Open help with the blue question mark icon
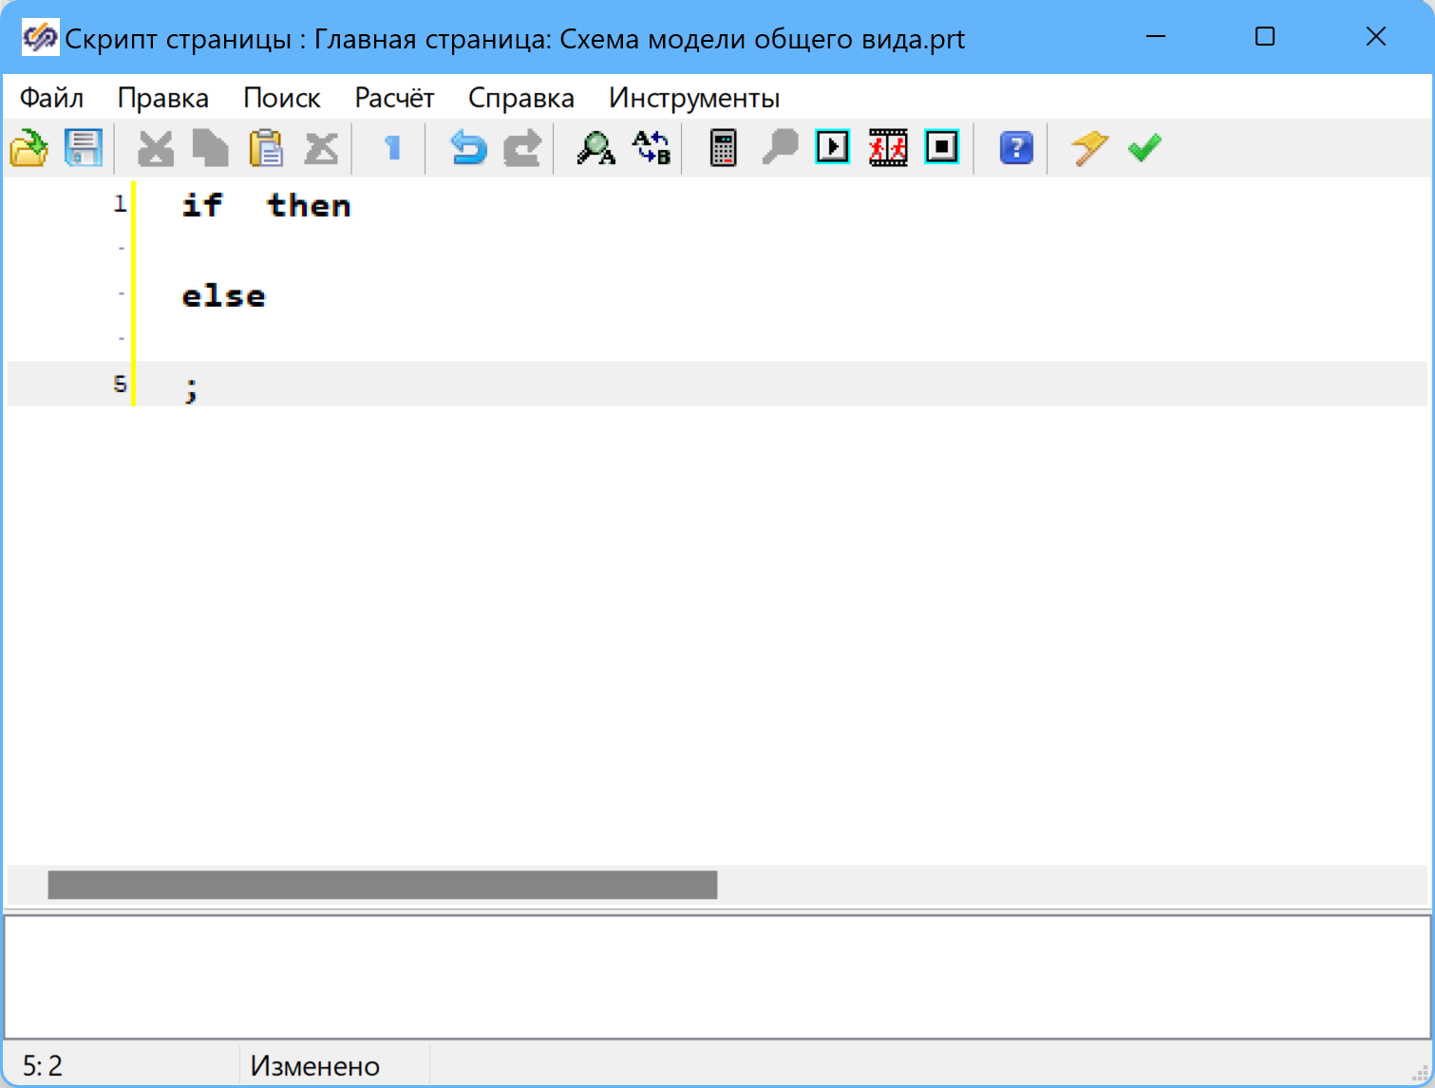 pyautogui.click(x=1016, y=148)
